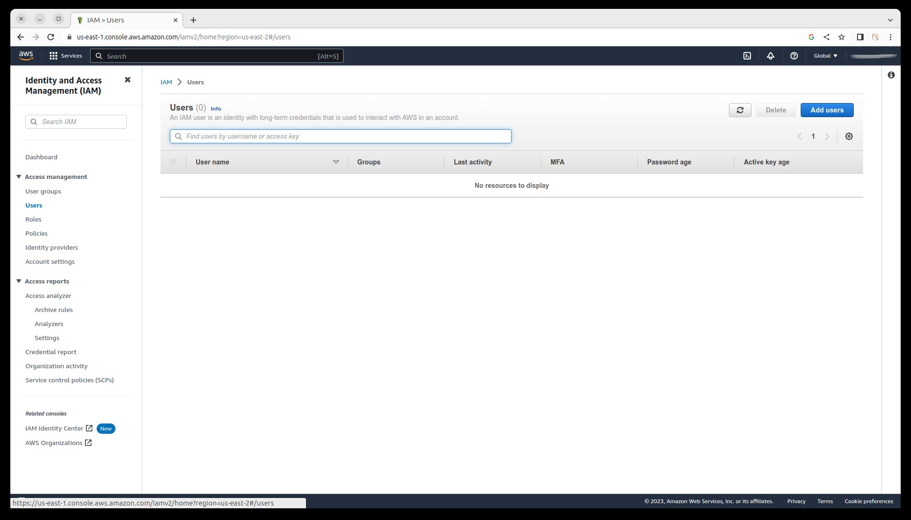Open Roles in the sidebar

point(33,219)
